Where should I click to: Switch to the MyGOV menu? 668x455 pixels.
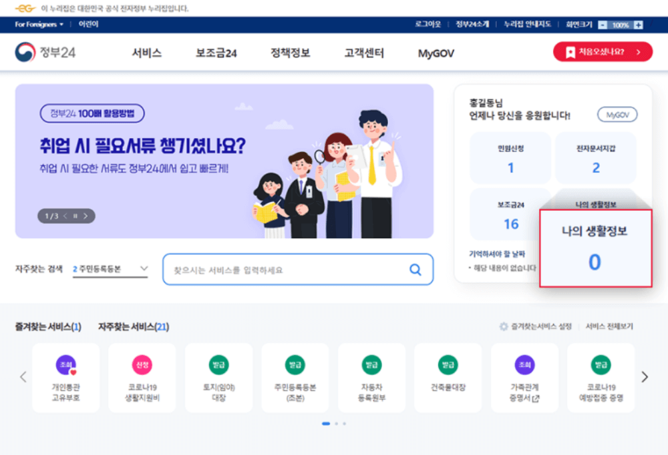tap(435, 51)
